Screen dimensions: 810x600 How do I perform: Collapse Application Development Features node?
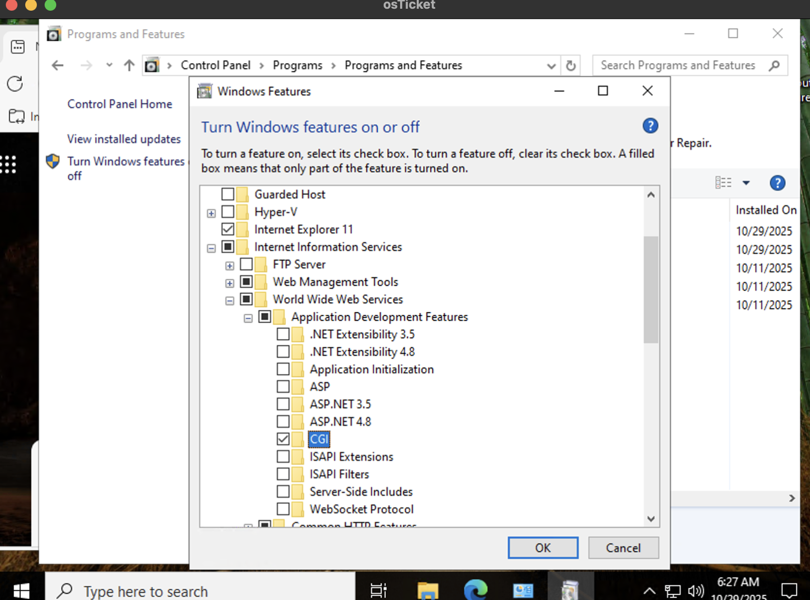point(248,318)
